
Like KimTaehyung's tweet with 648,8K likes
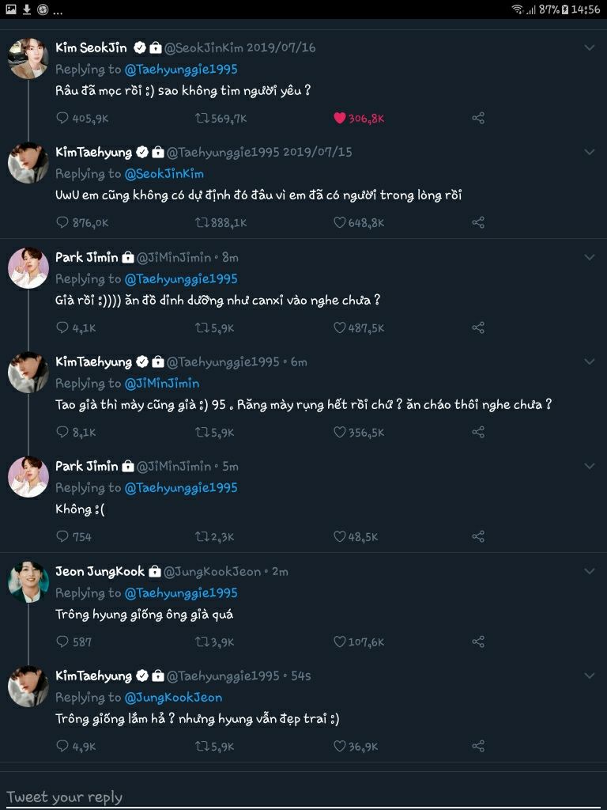340,223
